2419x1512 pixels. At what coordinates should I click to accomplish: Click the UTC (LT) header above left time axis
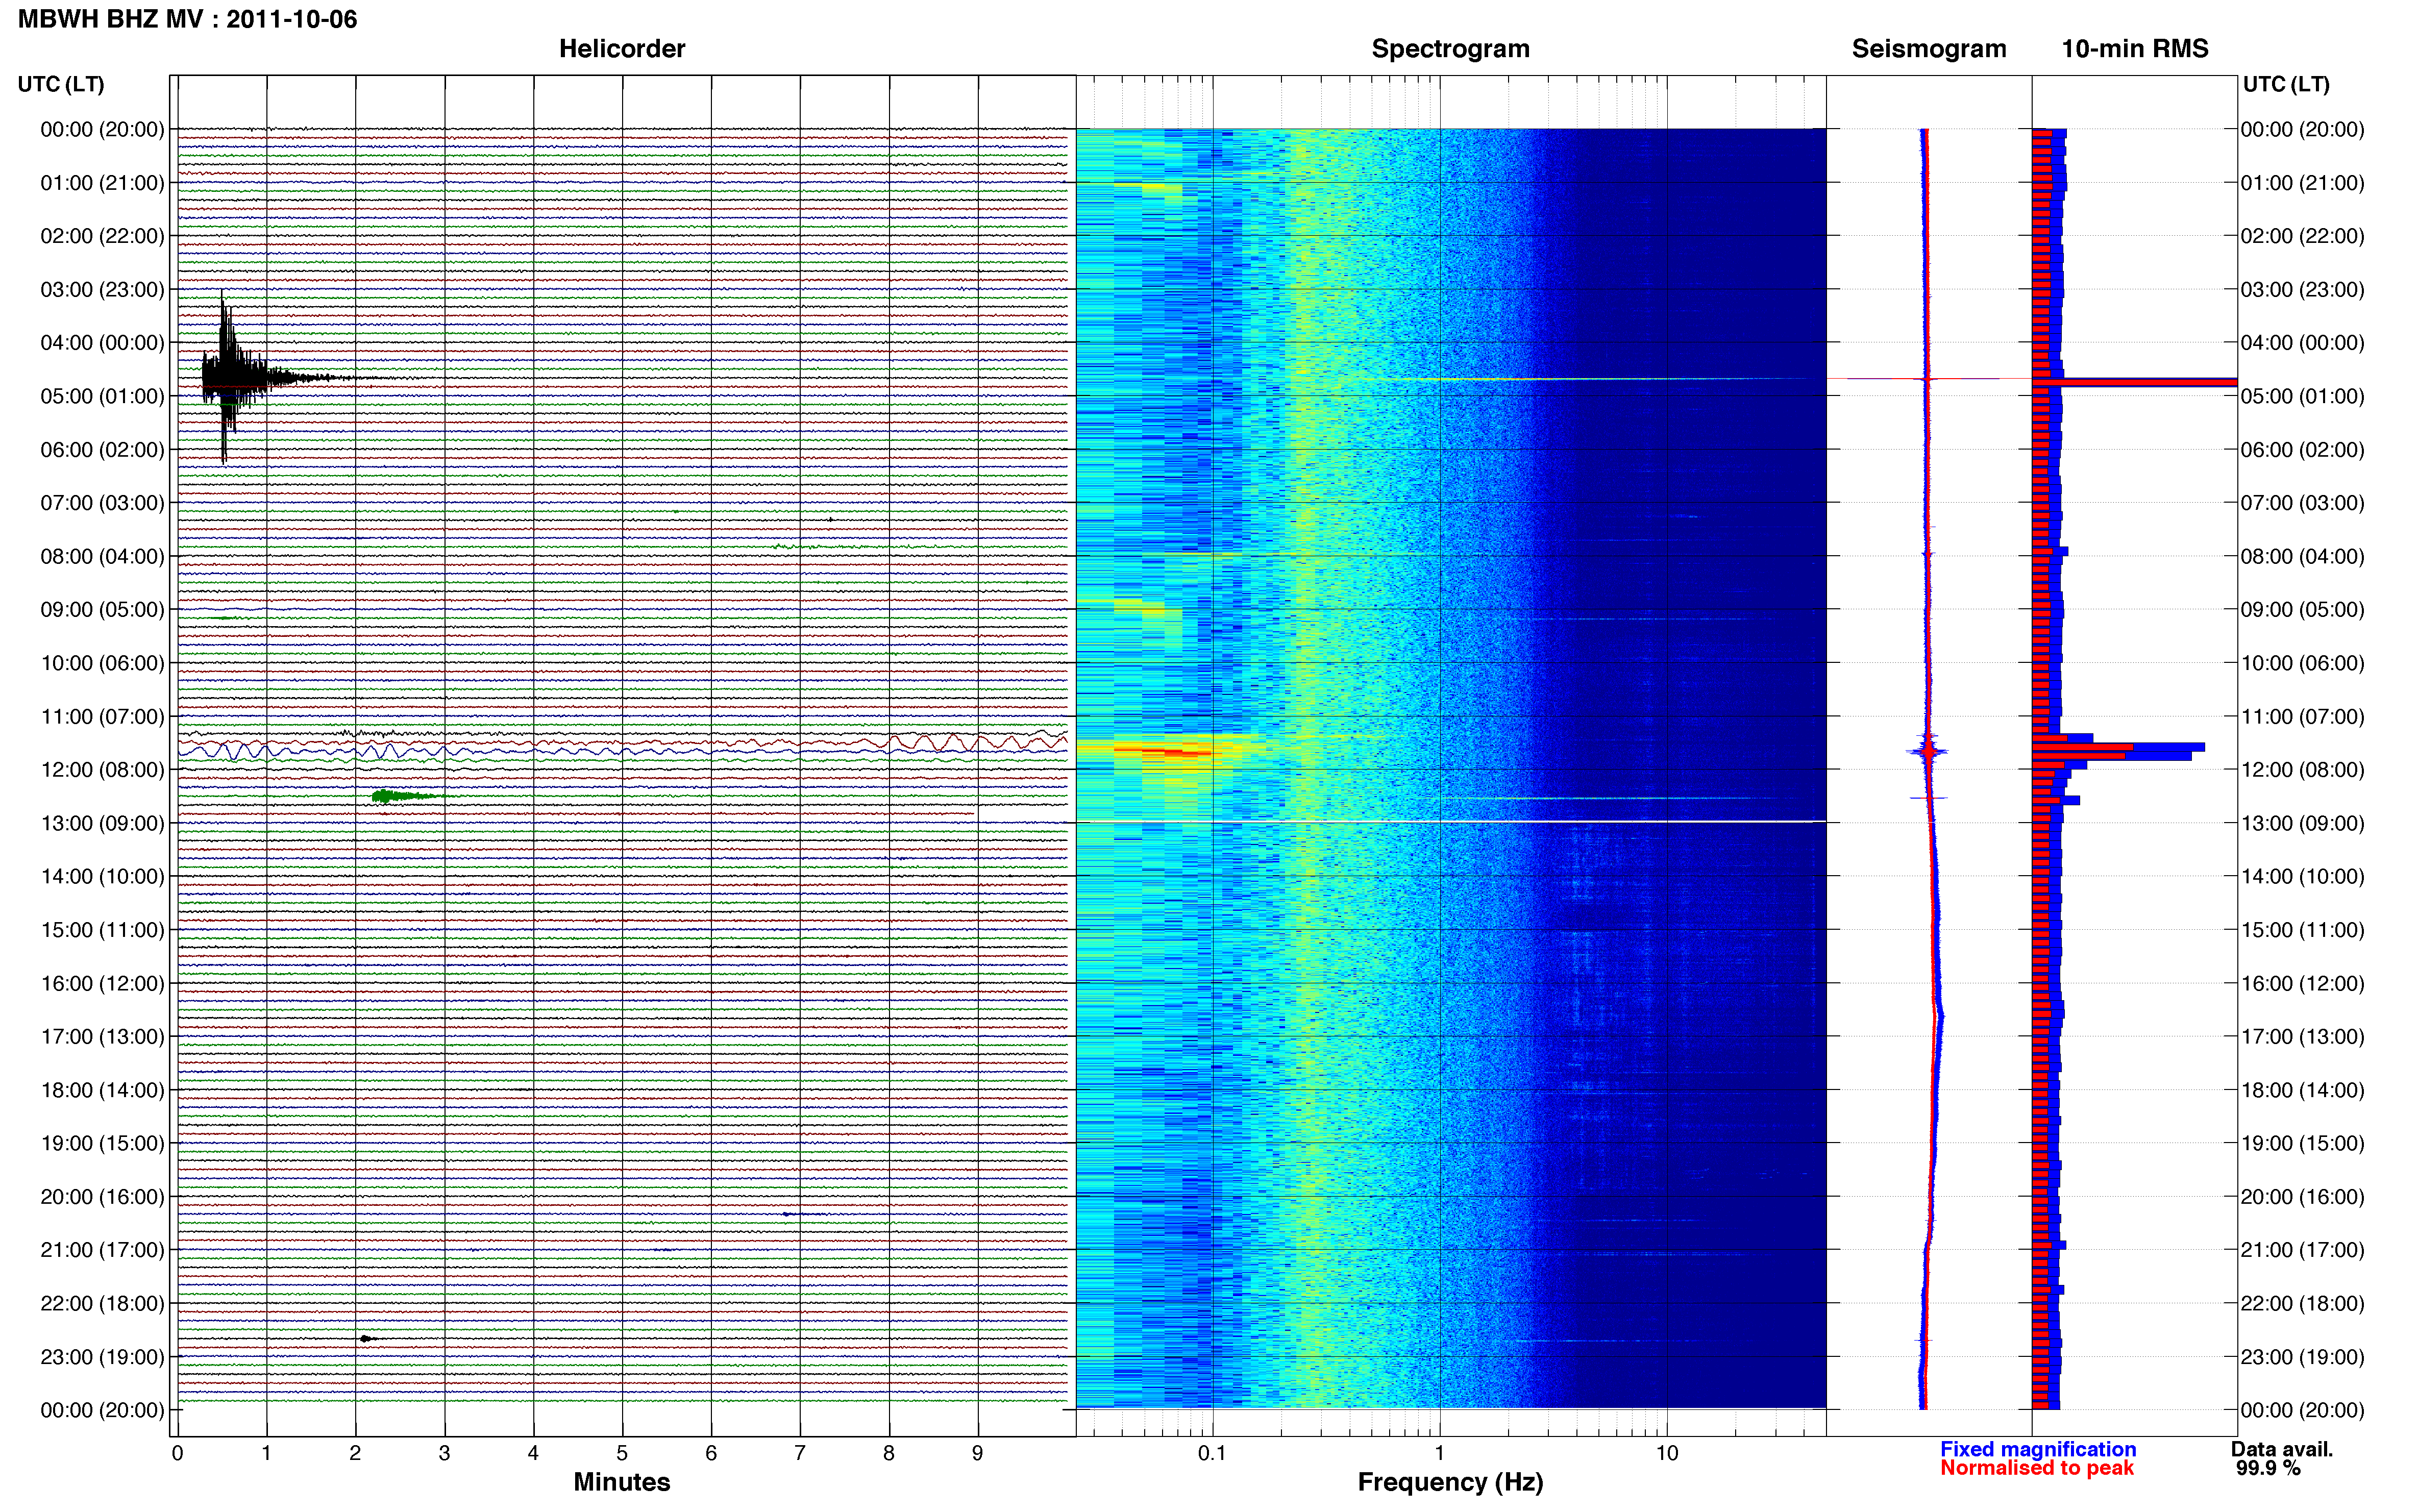pos(61,84)
